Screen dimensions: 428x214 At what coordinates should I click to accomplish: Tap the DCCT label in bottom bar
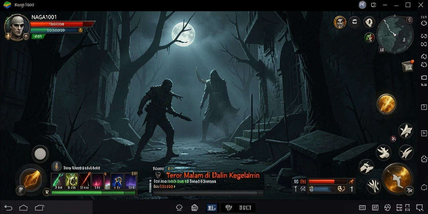tap(245, 208)
